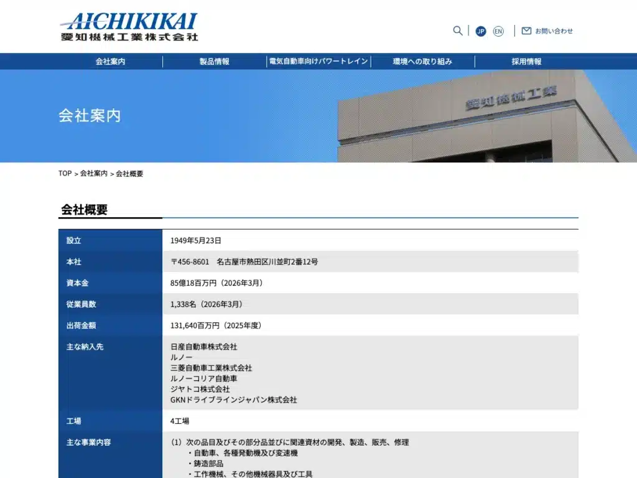Click the 鋳造部品 bullet item
The height and width of the screenshot is (478, 637).
(208, 463)
